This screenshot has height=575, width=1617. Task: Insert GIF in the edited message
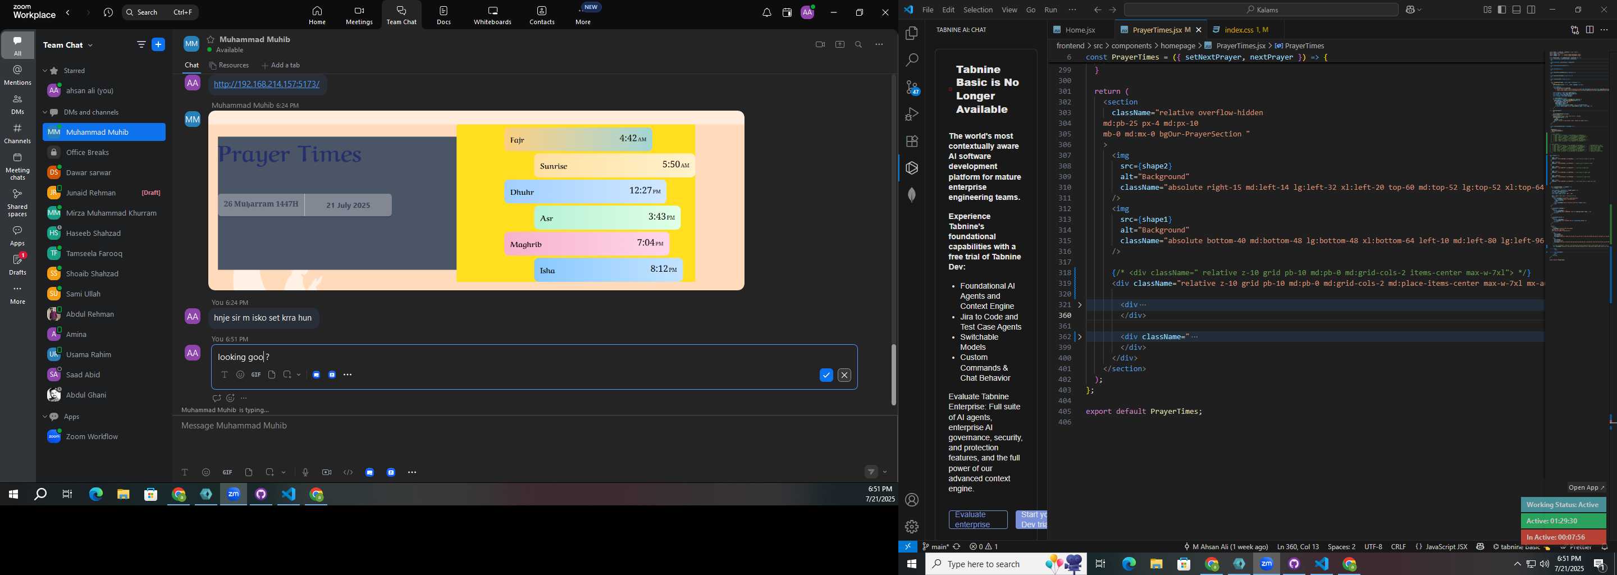(256, 375)
